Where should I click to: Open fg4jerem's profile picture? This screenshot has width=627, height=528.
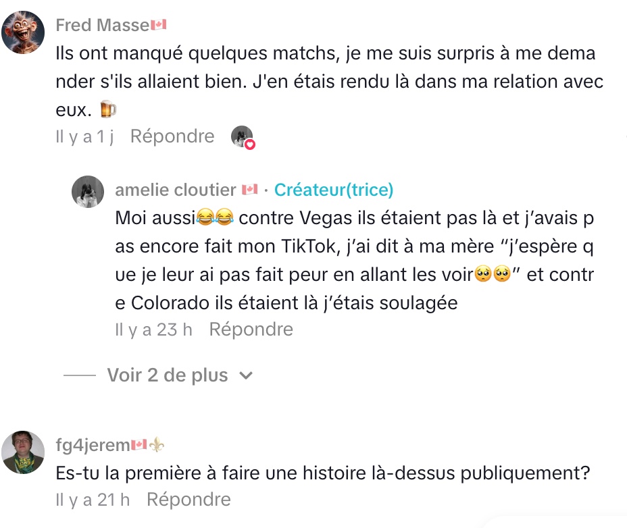pyautogui.click(x=24, y=452)
